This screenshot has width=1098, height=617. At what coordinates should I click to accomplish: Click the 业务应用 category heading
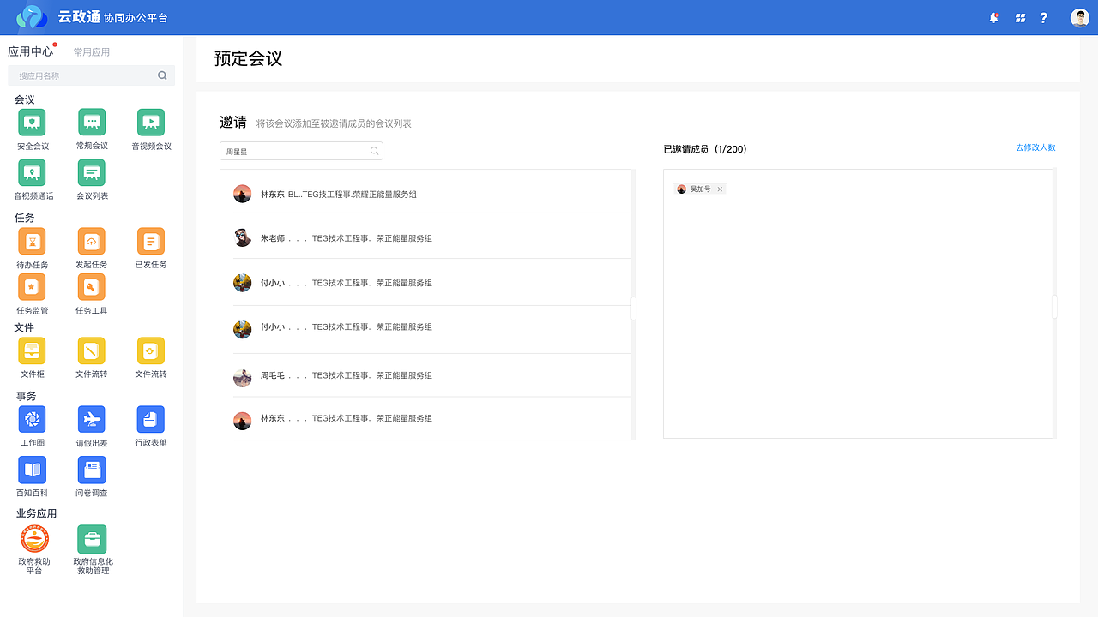[x=36, y=513]
